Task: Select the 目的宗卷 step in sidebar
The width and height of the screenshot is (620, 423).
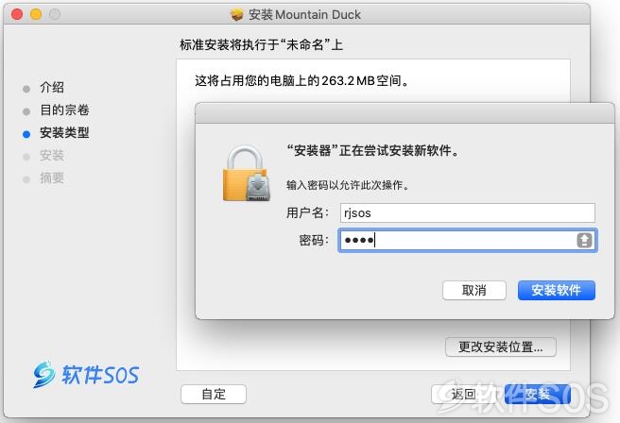Action: tap(64, 110)
